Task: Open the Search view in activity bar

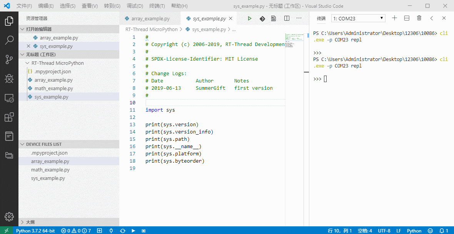Action: coord(9,40)
